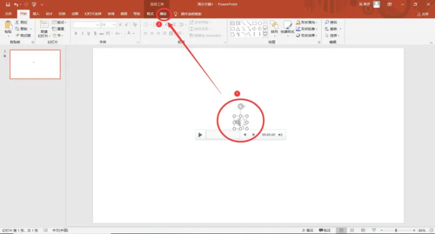Switch to the Design tab
Image resolution: width=435 pixels, height=234 pixels.
(49, 14)
